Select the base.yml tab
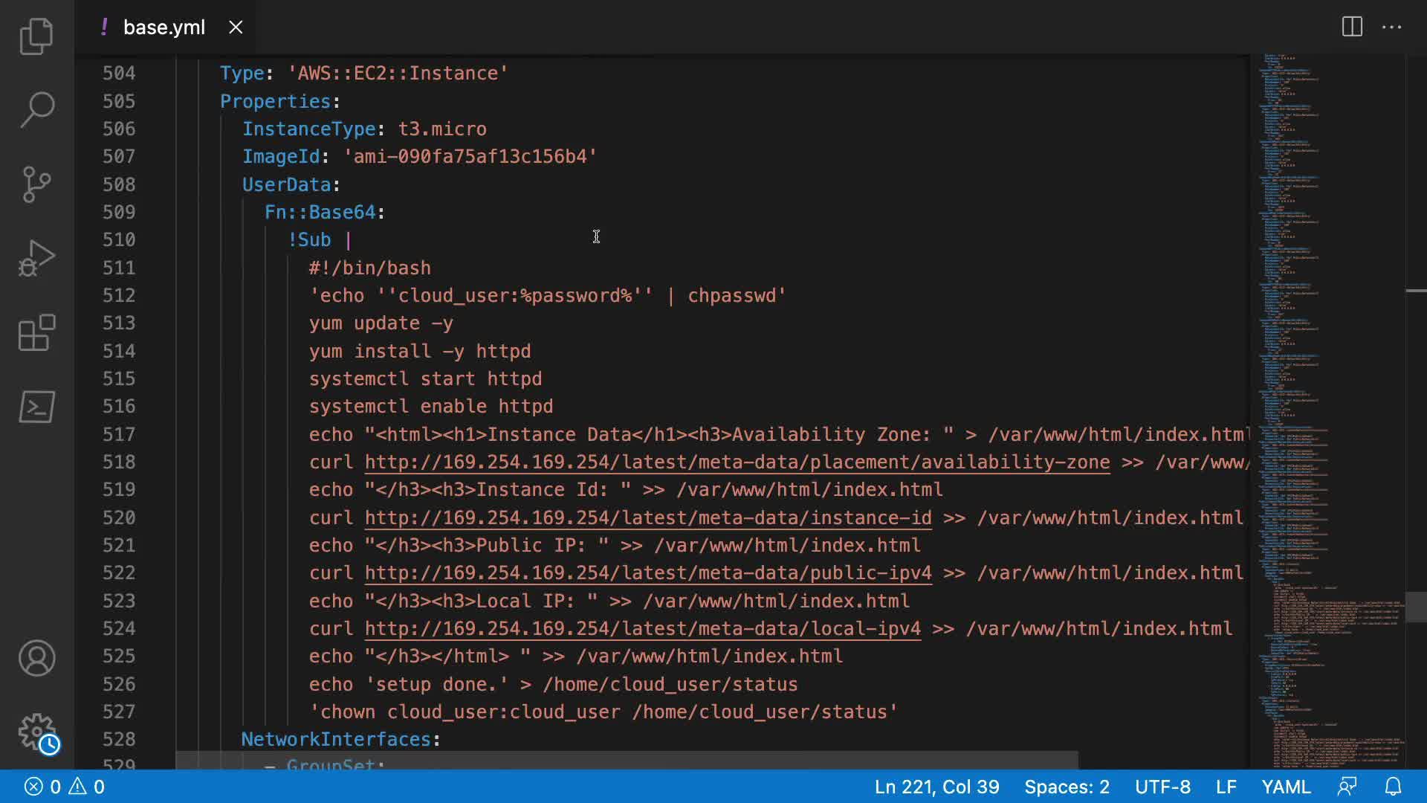 pyautogui.click(x=164, y=28)
